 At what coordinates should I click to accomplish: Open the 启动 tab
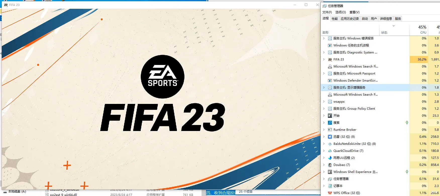pos(365,19)
